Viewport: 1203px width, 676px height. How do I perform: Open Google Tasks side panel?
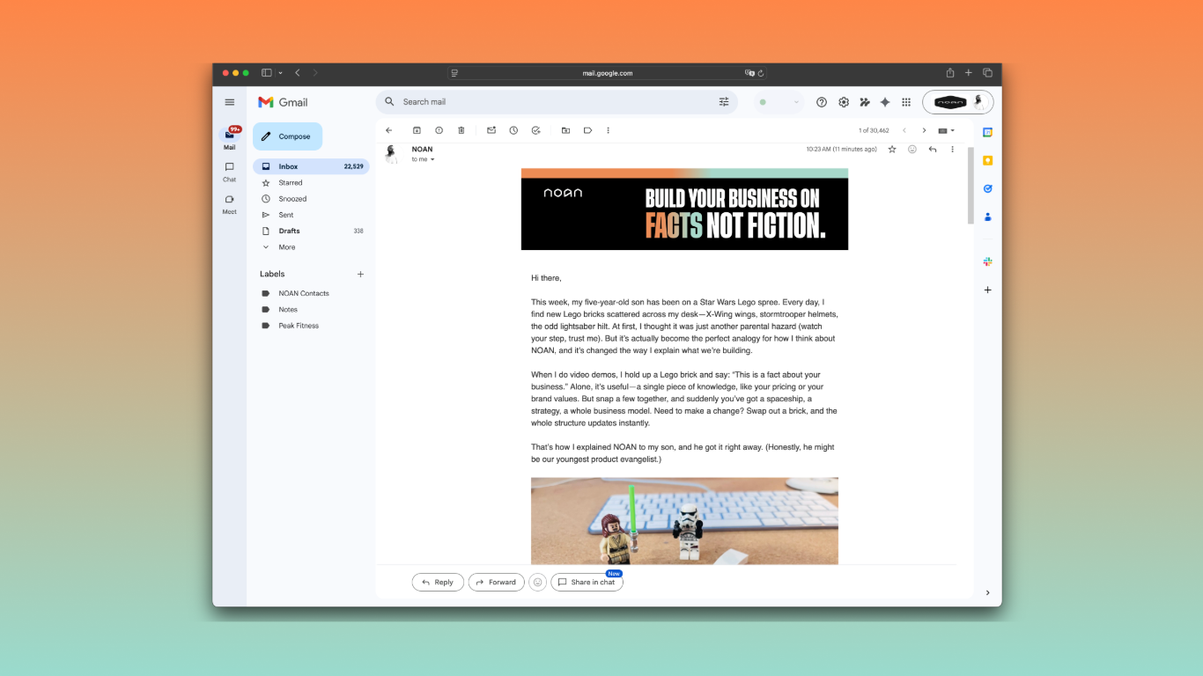click(x=988, y=188)
